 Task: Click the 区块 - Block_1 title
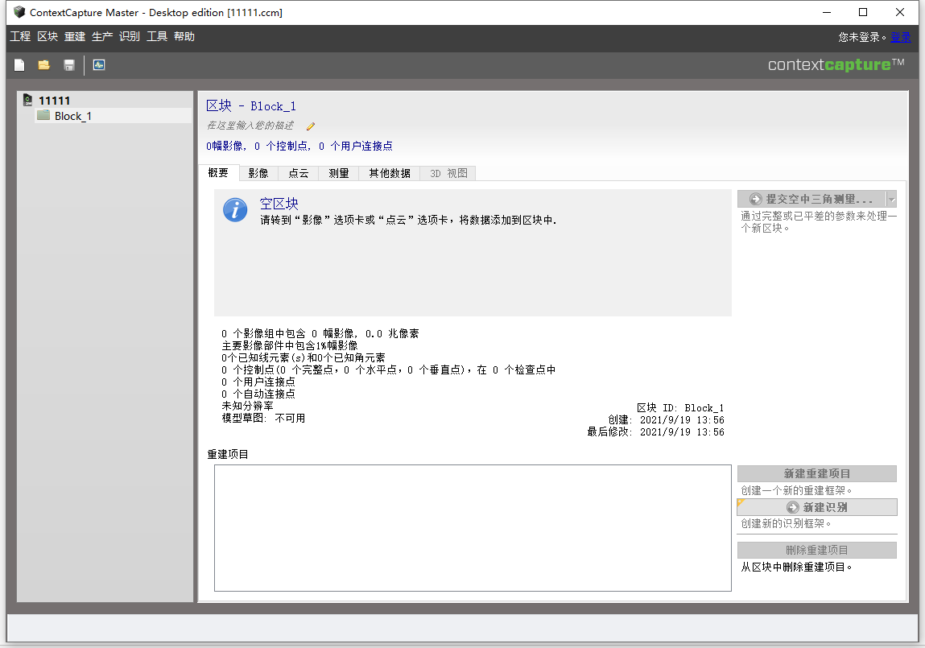point(250,105)
